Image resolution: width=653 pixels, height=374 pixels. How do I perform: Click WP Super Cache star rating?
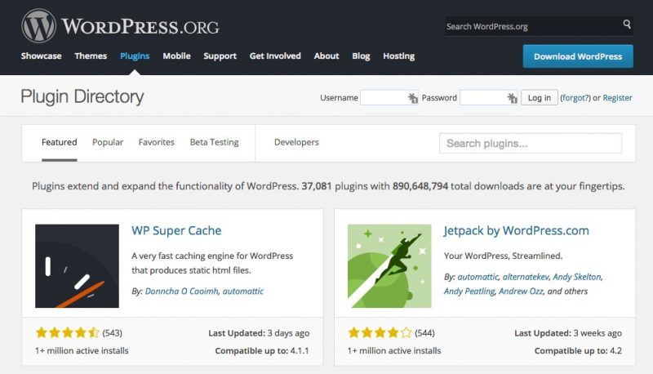[68, 332]
